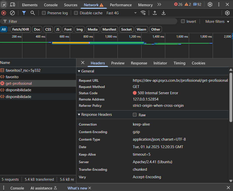This screenshot has width=233, height=191.
Task: Toggle the device toolbar icon
Action: pos(12,5)
